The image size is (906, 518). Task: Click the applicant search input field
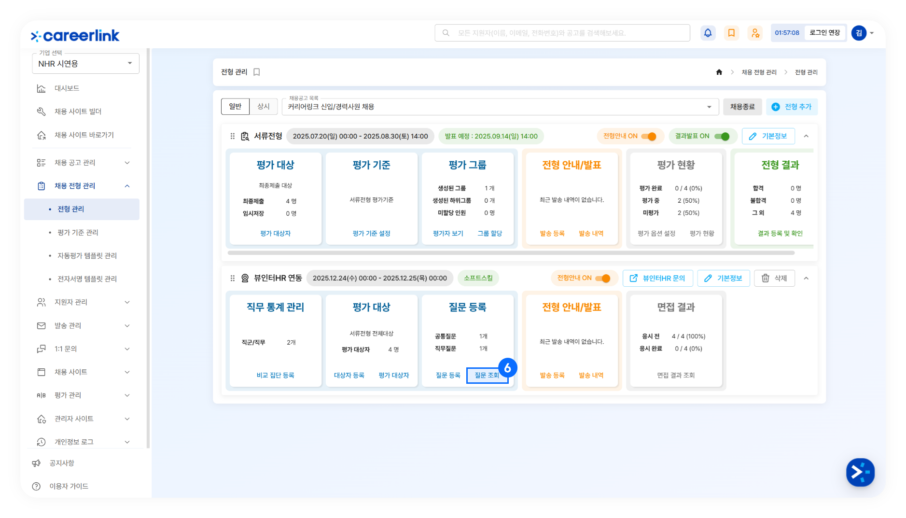562,33
